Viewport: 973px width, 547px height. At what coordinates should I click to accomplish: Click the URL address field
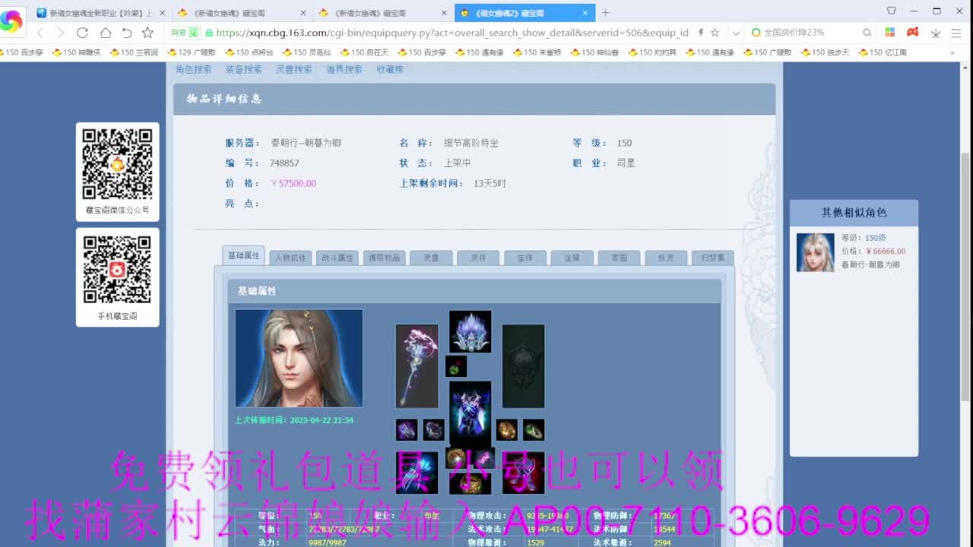pyautogui.click(x=452, y=33)
